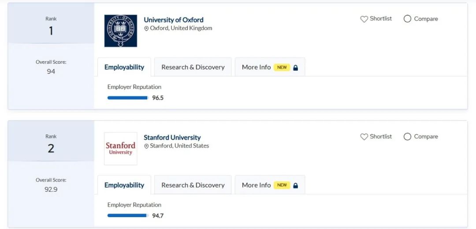Click the location pin beside Stanford, United States
Screen dimensions: 476x229
point(146,146)
